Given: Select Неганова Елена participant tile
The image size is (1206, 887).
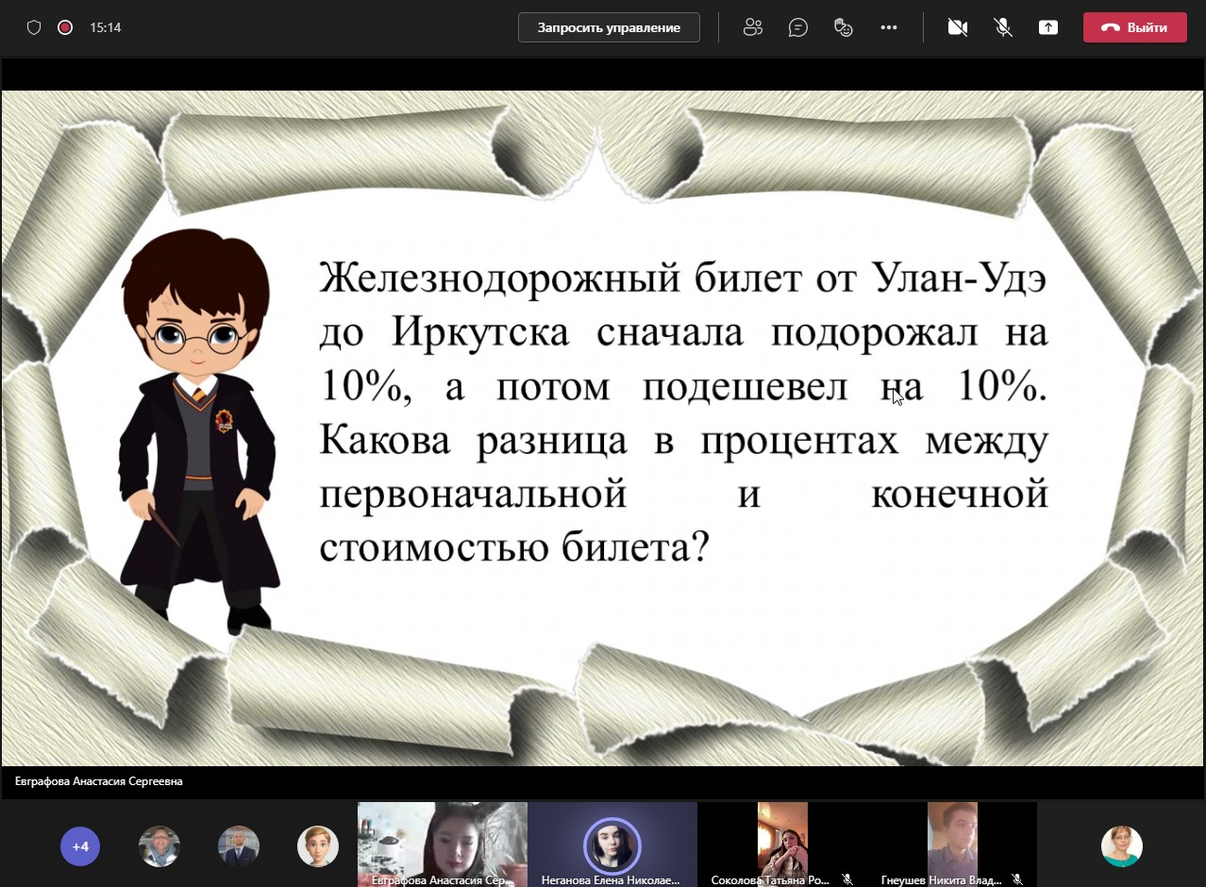Looking at the screenshot, I should click(611, 844).
